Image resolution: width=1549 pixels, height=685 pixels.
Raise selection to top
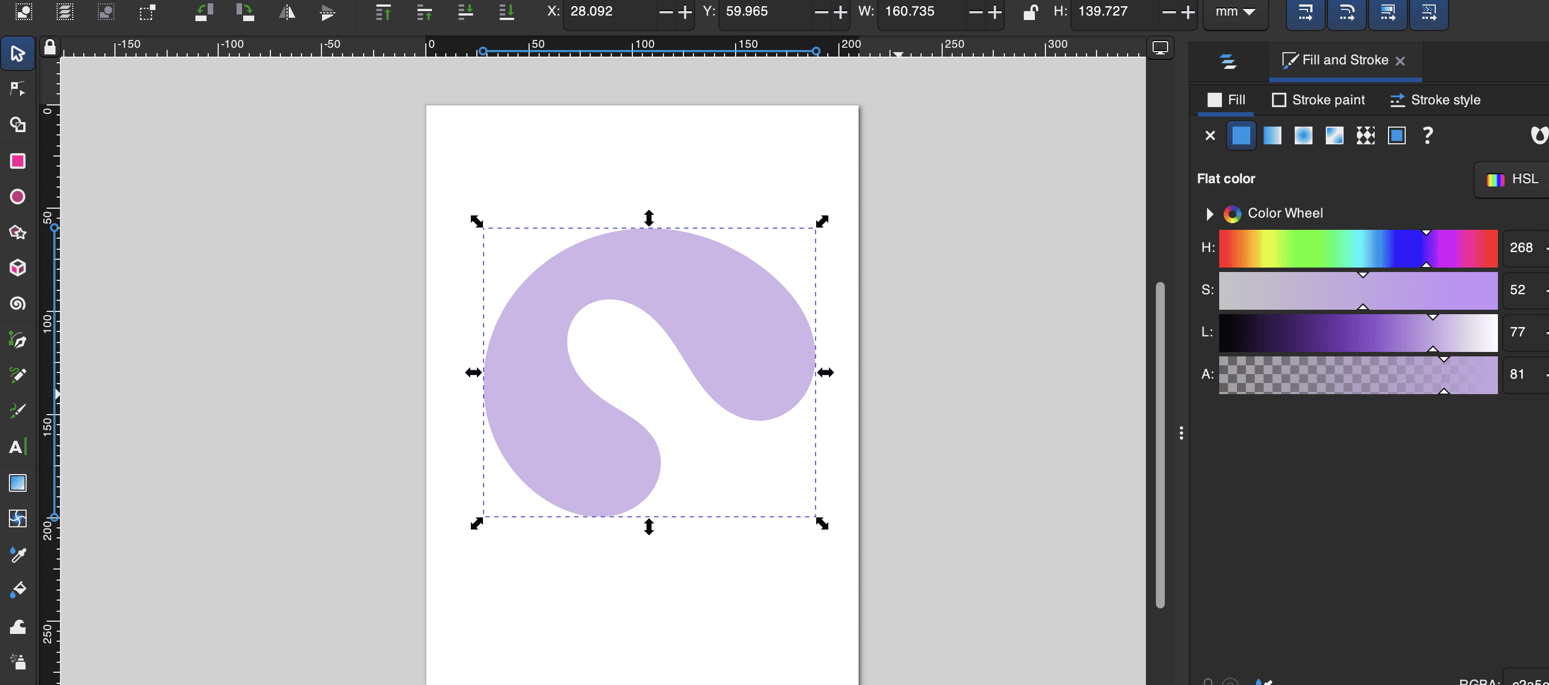click(383, 12)
